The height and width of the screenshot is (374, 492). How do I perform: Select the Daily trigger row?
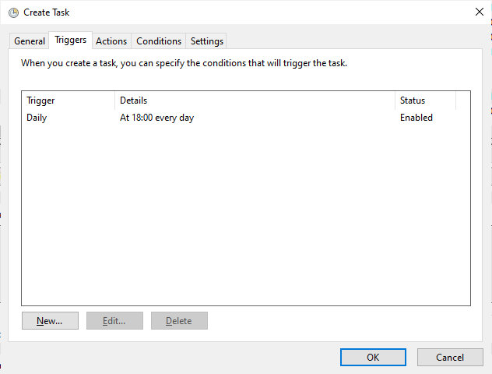pos(246,118)
